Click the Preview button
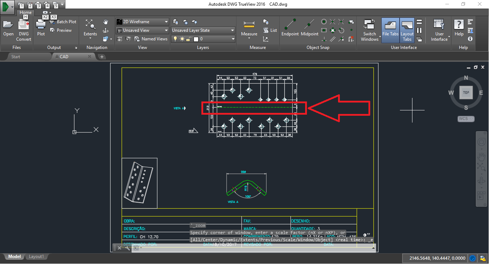 [x=64, y=30]
